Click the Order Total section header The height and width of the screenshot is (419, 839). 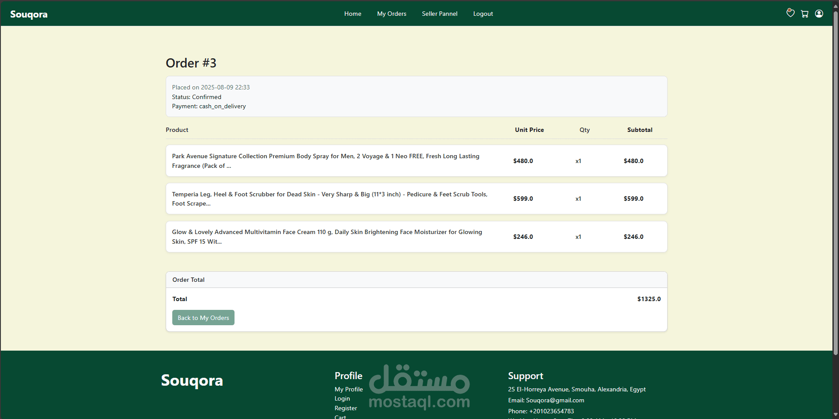tap(416, 280)
